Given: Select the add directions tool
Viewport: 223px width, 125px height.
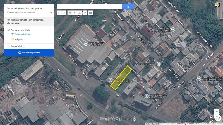Looking at the screenshot, I should (x=85, y=13).
